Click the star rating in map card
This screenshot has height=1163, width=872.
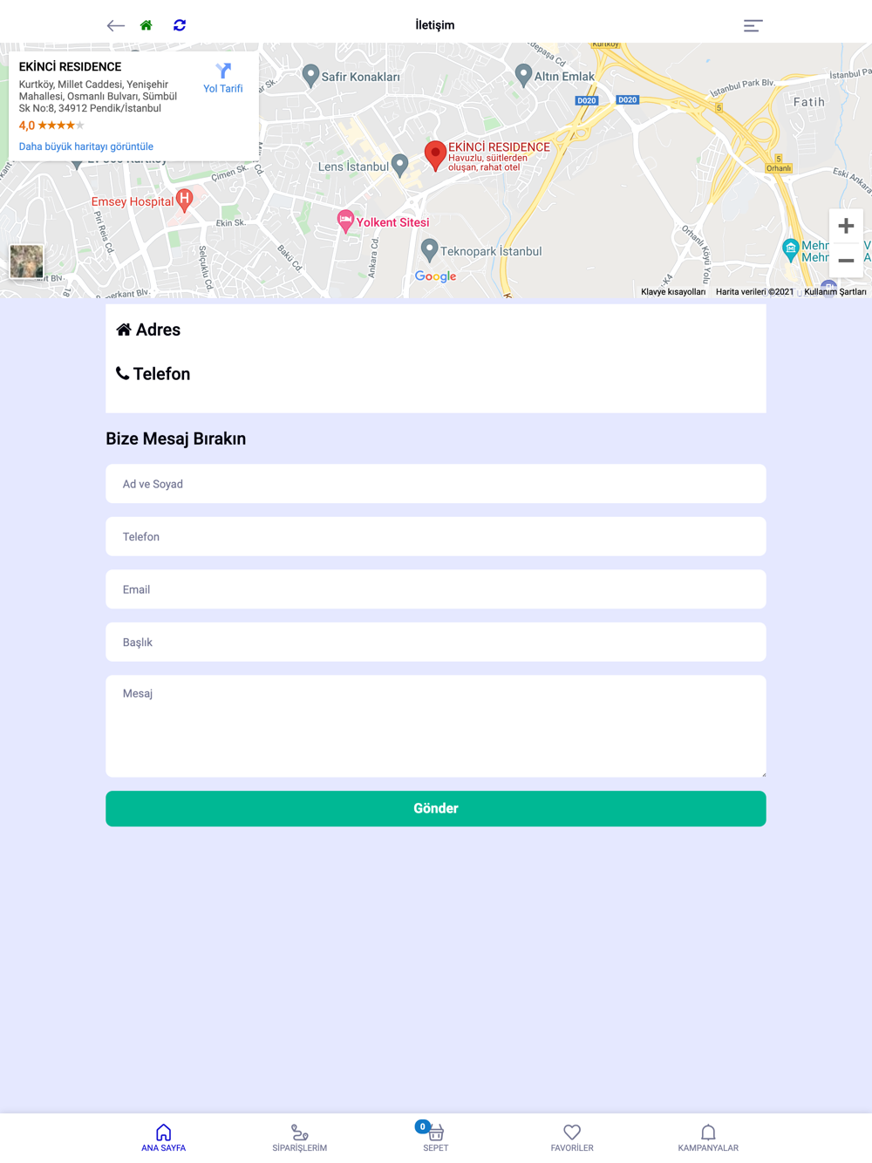point(61,126)
